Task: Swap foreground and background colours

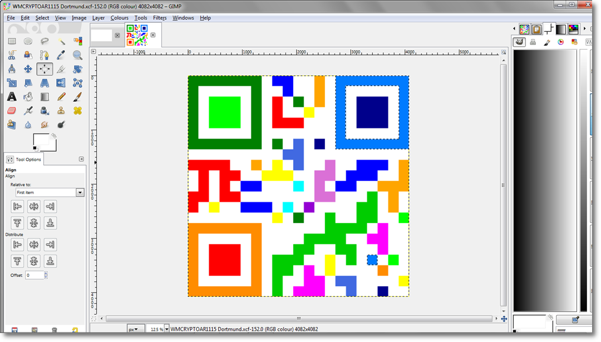Action: pyautogui.click(x=53, y=136)
